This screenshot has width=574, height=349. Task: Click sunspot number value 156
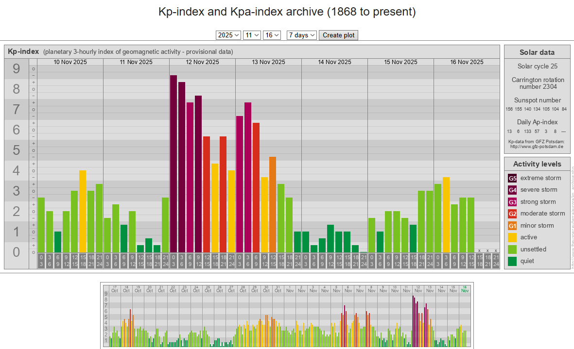click(x=509, y=109)
